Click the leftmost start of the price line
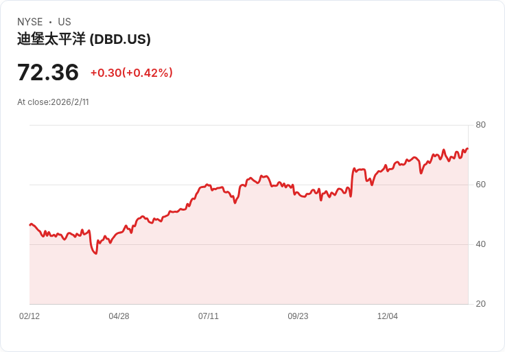The height and width of the screenshot is (352, 505). click(30, 224)
